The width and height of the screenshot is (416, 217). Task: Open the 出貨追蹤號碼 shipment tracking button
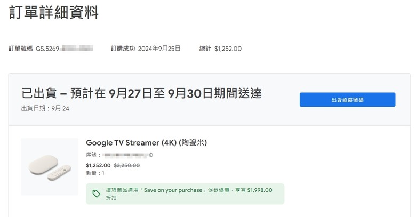coord(347,100)
